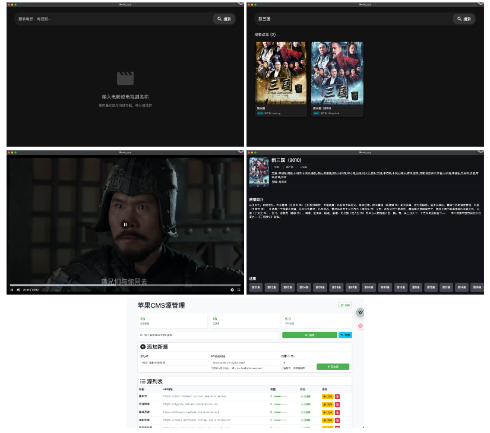This screenshot has width=490, height=433.
Task: Click the yellow button for the heimuer source
Action: click(328, 396)
